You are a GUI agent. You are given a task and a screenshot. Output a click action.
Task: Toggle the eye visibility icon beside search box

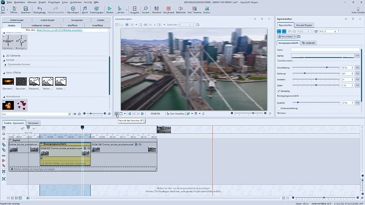75,114
